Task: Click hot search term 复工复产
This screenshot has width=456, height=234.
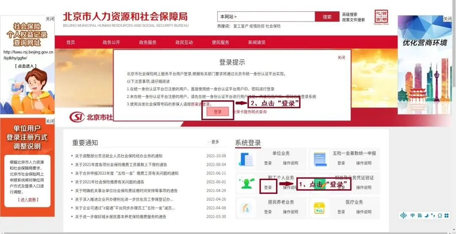Action: (241, 26)
